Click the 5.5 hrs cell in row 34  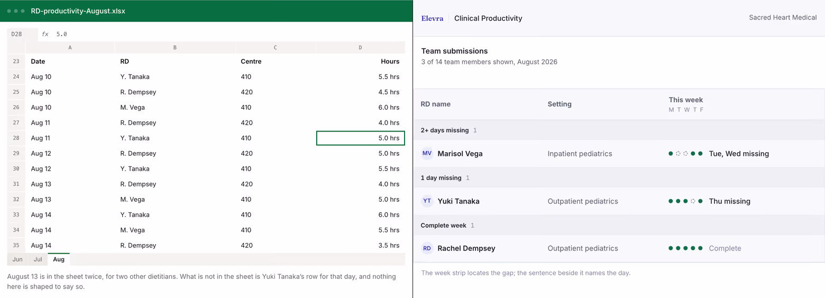pyautogui.click(x=361, y=230)
